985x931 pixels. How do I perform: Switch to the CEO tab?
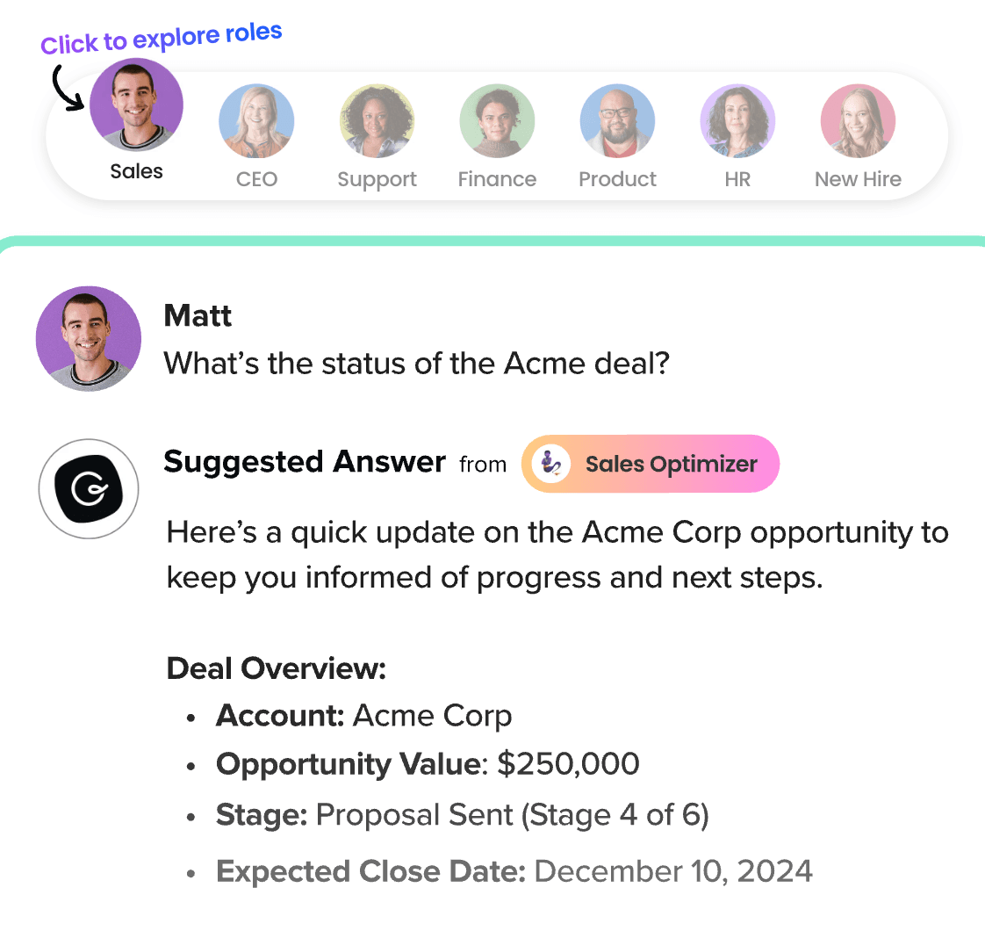[x=256, y=178]
